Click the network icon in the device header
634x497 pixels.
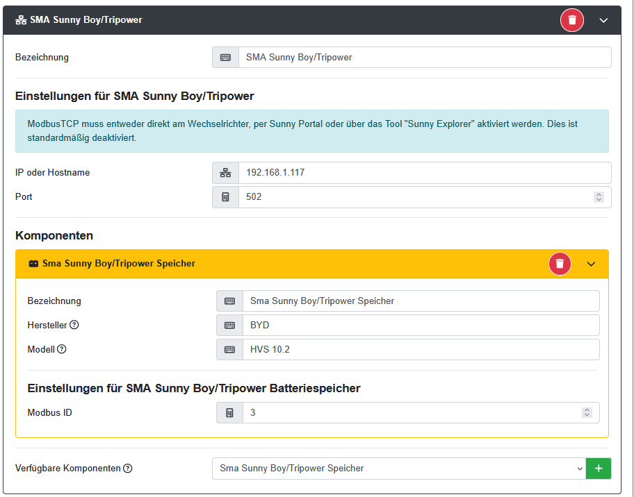pyautogui.click(x=21, y=20)
